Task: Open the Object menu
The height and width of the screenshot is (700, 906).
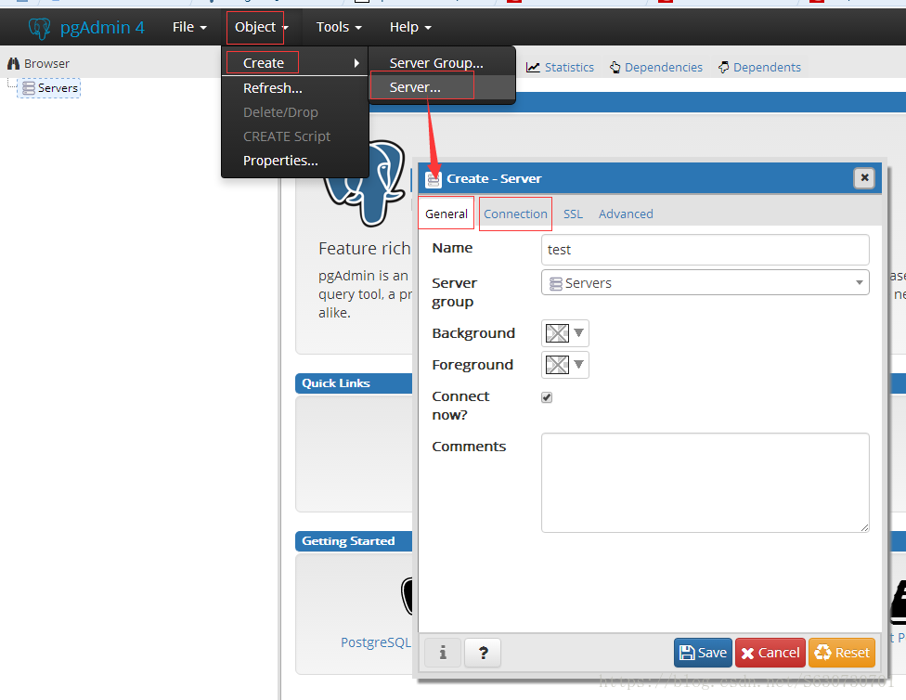Action: point(261,27)
